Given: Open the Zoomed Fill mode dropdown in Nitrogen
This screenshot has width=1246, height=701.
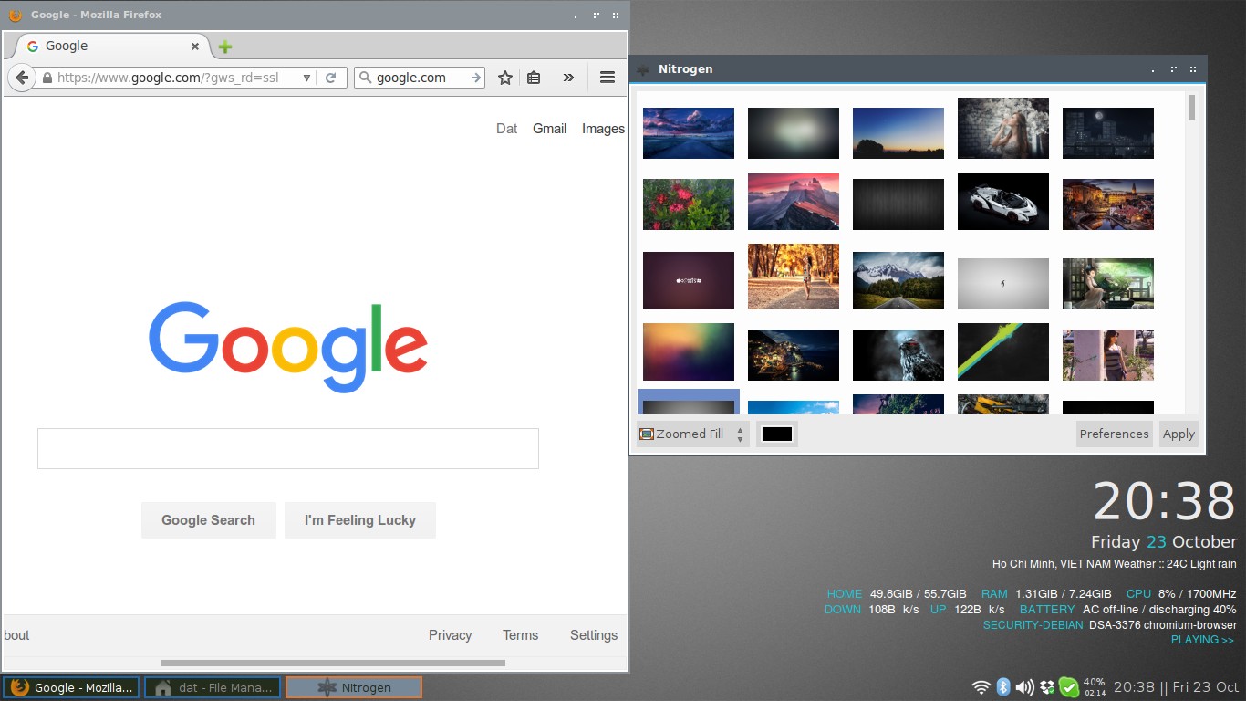Looking at the screenshot, I should coord(692,434).
